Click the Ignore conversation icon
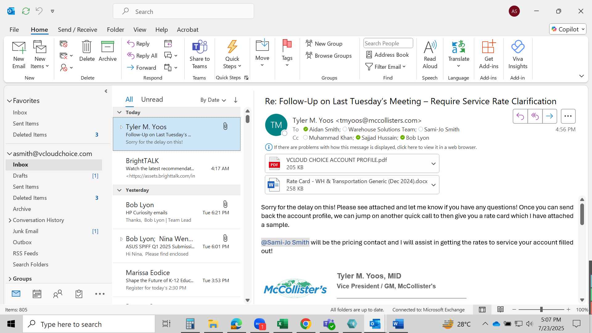The width and height of the screenshot is (592, 333). tap(64, 44)
